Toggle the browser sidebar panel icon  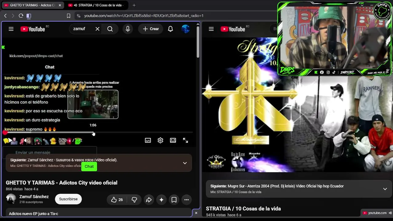coord(29,16)
